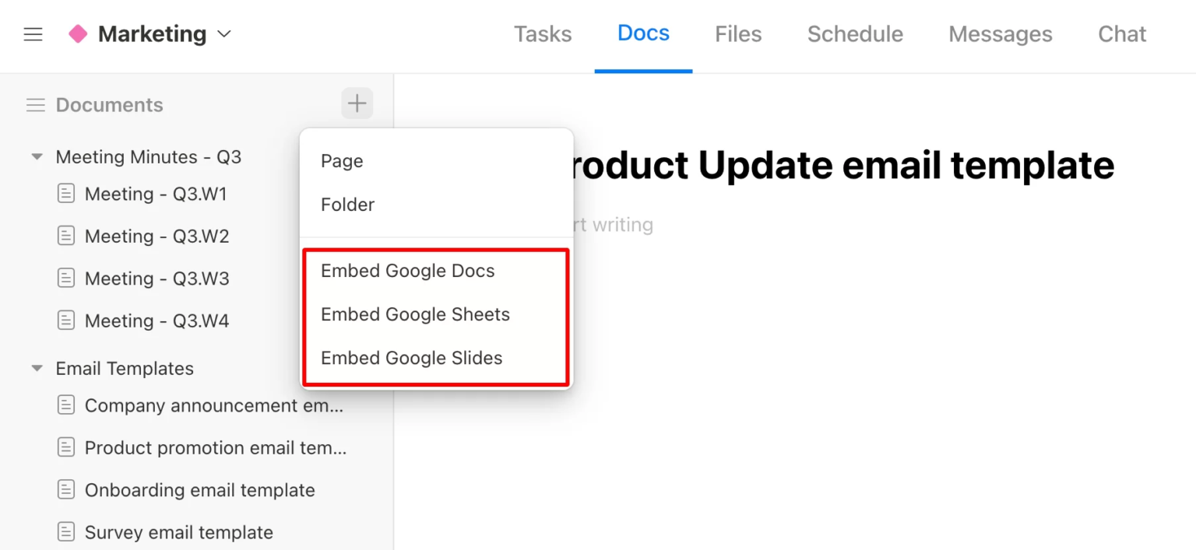Viewport: 1196px width, 550px height.
Task: Collapse the Email Templates folder
Action: click(37, 369)
